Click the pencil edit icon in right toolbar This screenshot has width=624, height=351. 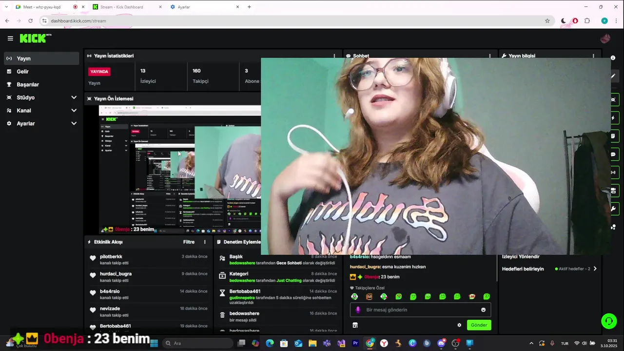(x=613, y=76)
